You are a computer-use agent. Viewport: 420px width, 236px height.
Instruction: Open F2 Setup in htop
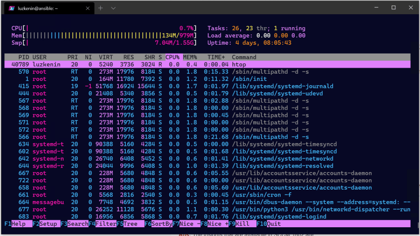pyautogui.click(x=46, y=223)
